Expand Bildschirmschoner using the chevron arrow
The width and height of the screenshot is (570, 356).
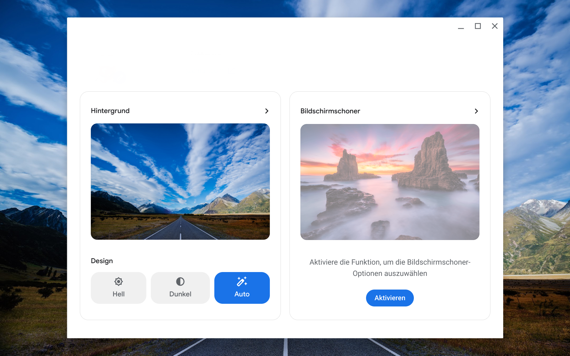point(476,111)
